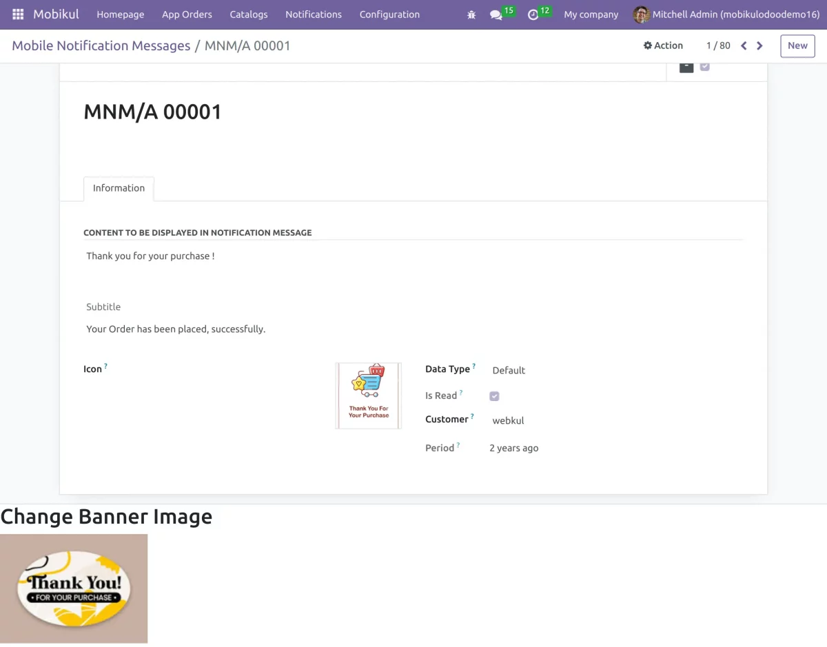Open Mitchell Admin user menu
The height and width of the screenshot is (647, 827).
726,14
